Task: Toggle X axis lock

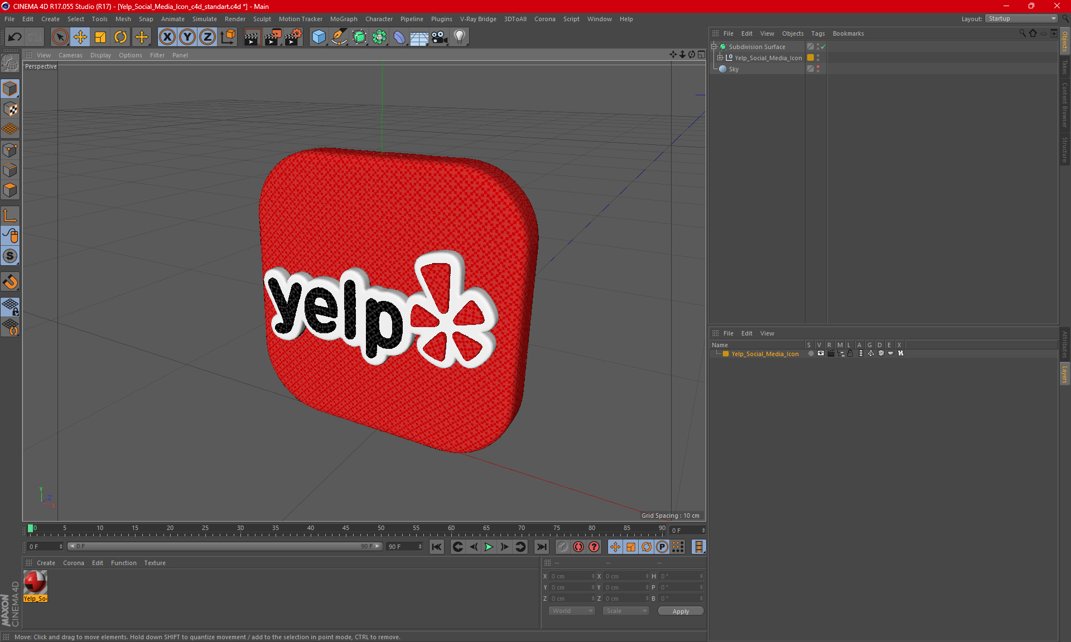Action: pos(167,37)
